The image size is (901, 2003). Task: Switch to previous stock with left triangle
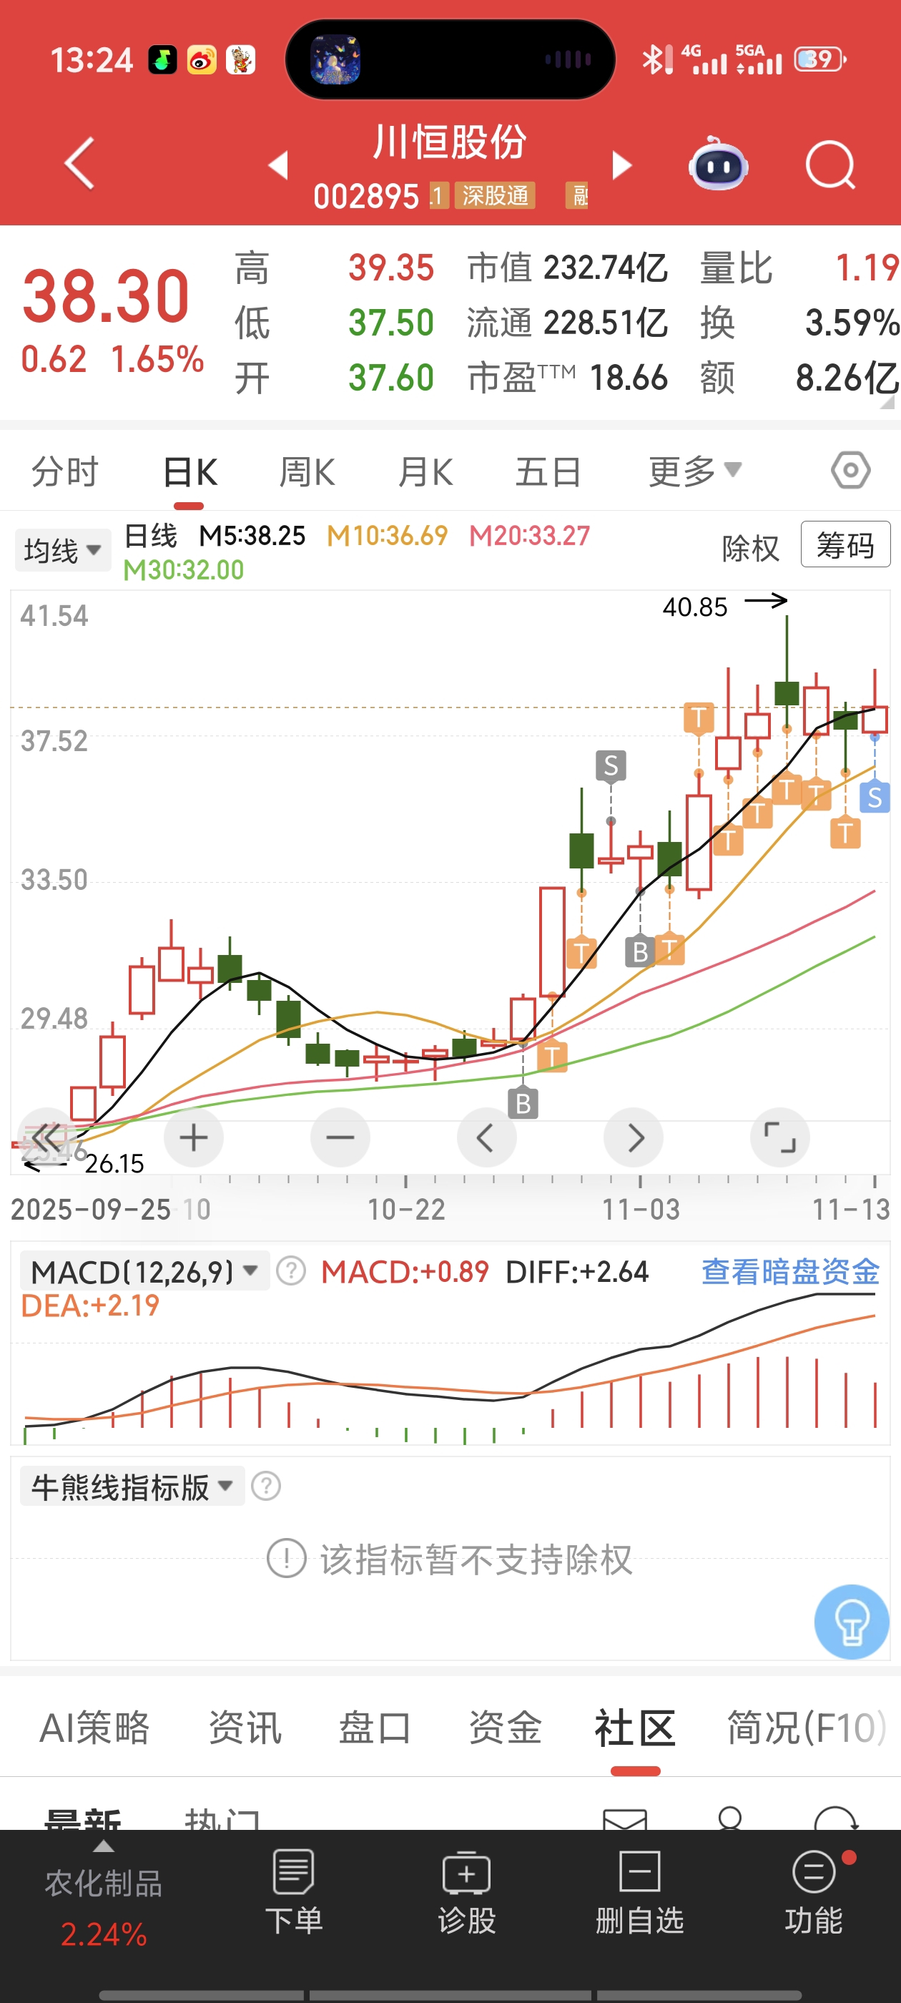click(278, 165)
